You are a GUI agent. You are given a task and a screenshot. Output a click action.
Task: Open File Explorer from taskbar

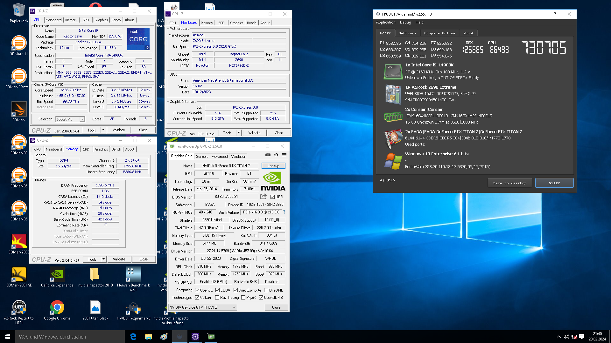(148, 337)
